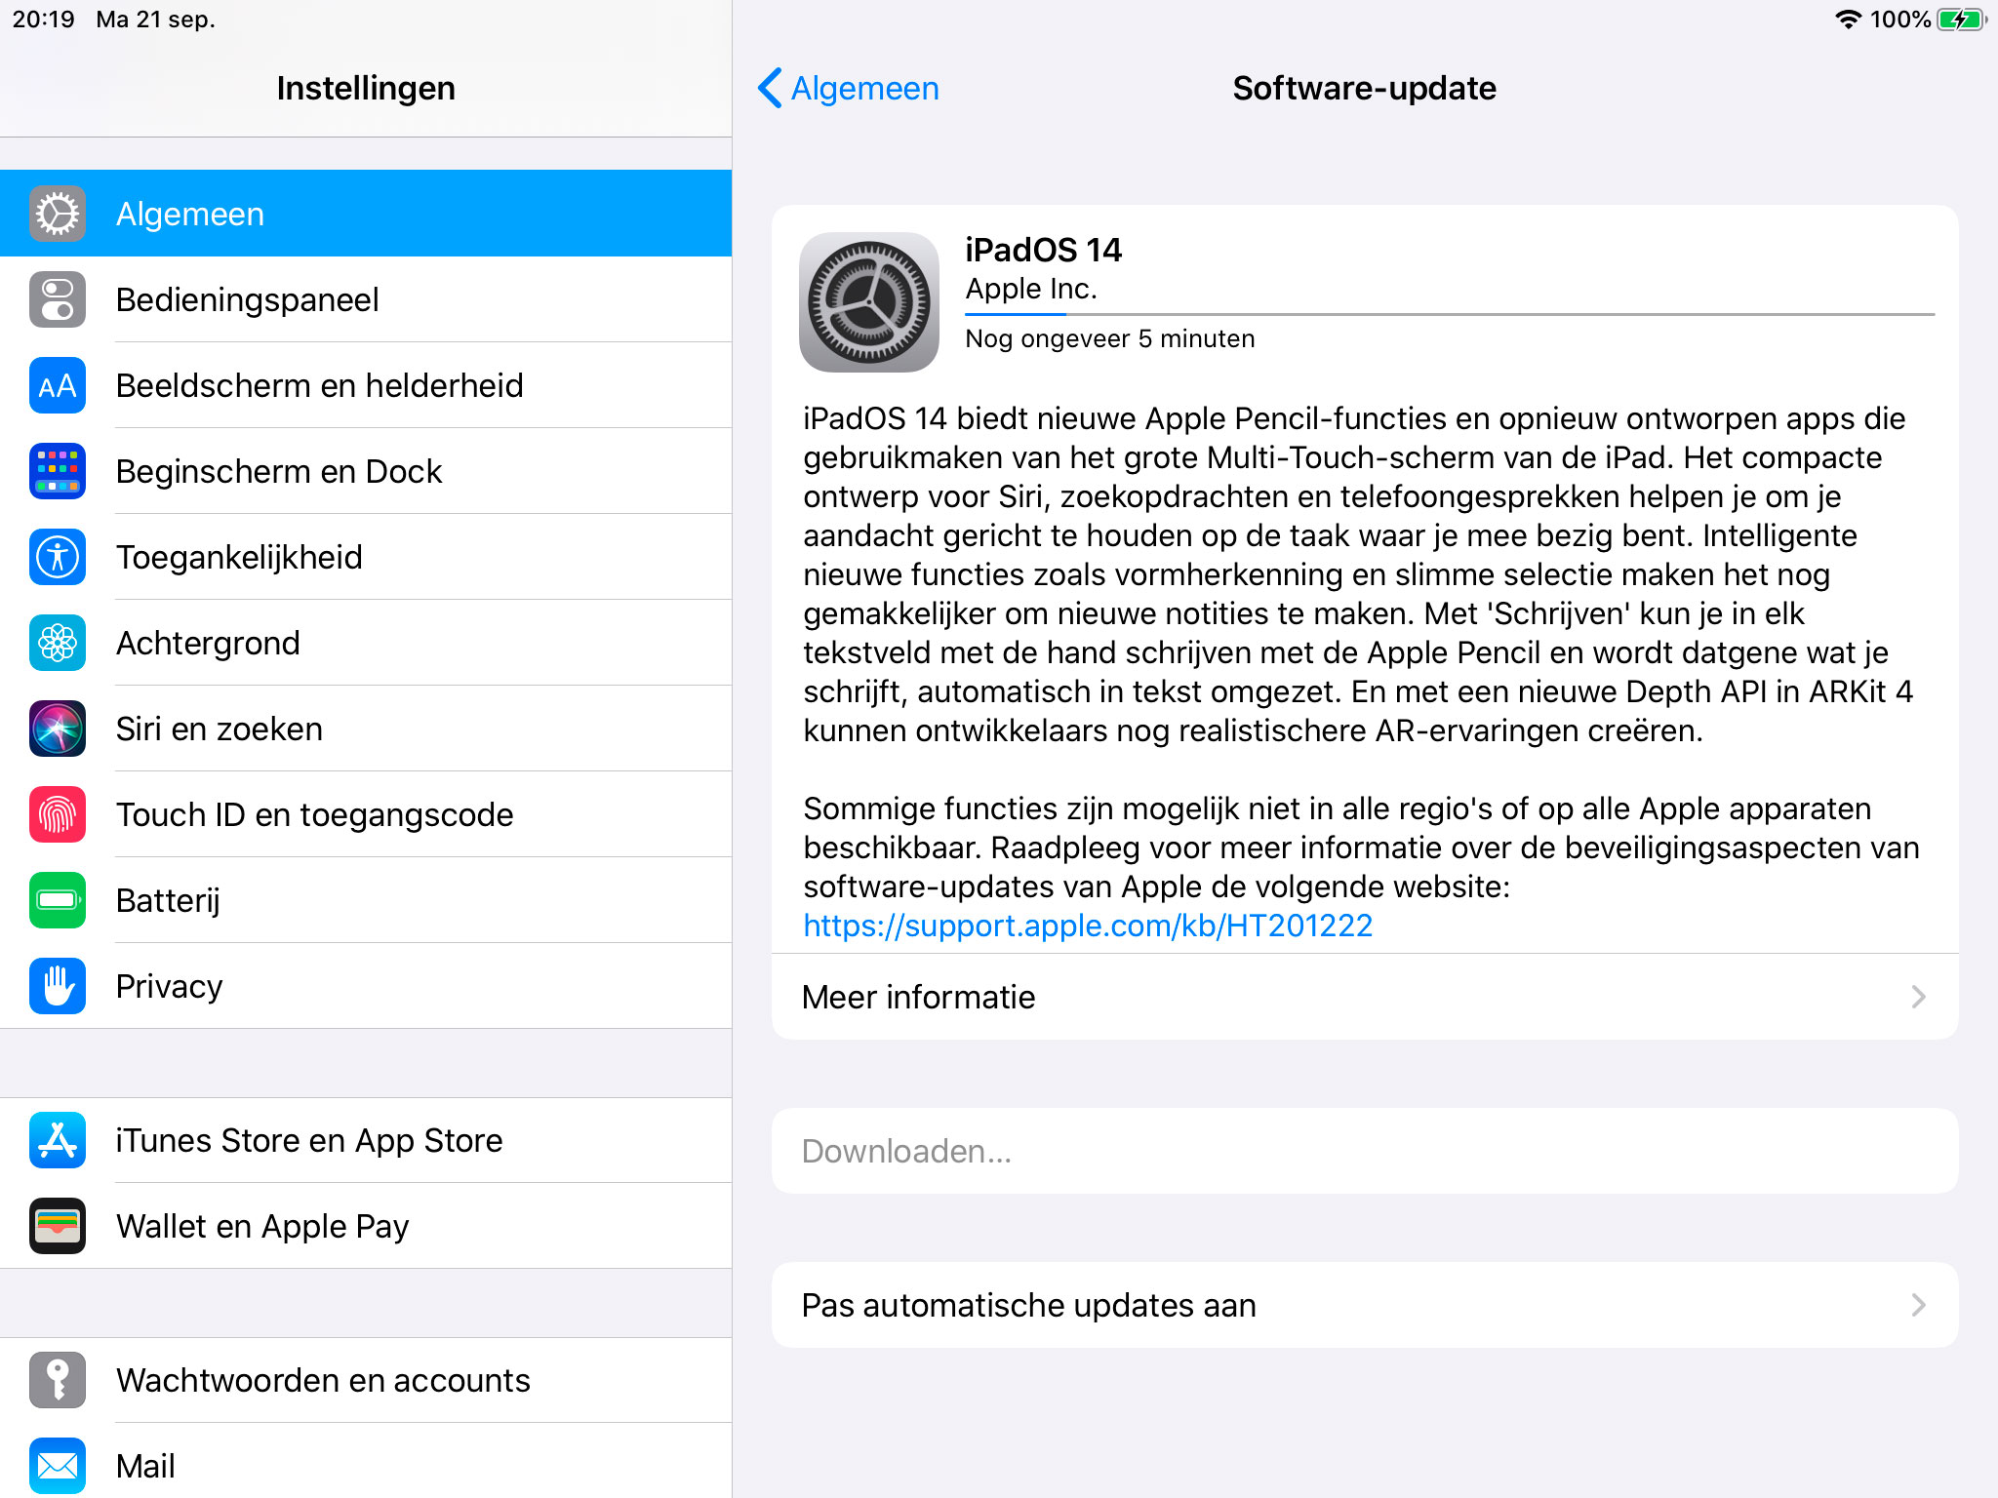Open Wachtwoorden en accounts settings

(366, 1380)
